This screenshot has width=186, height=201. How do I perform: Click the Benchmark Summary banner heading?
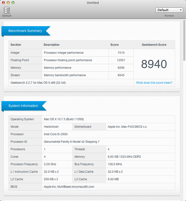click(x=25, y=31)
